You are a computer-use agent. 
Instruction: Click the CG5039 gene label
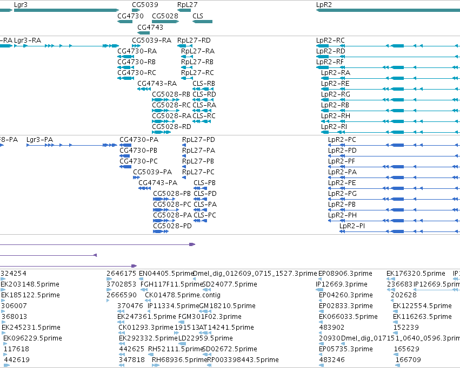coord(145,5)
